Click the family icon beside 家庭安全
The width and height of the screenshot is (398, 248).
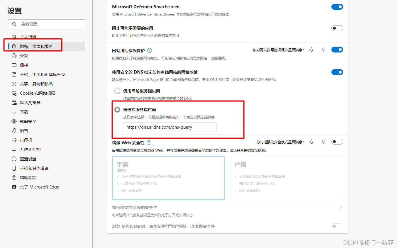tap(14, 121)
